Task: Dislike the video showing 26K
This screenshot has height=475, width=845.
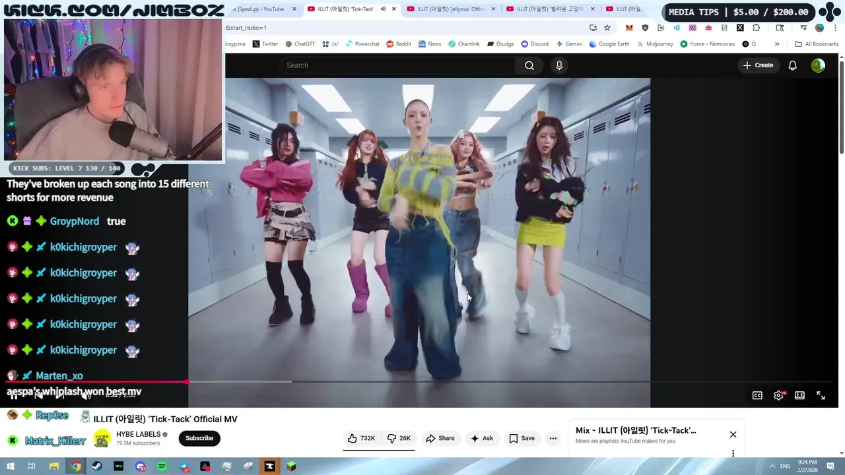Action: pos(399,438)
